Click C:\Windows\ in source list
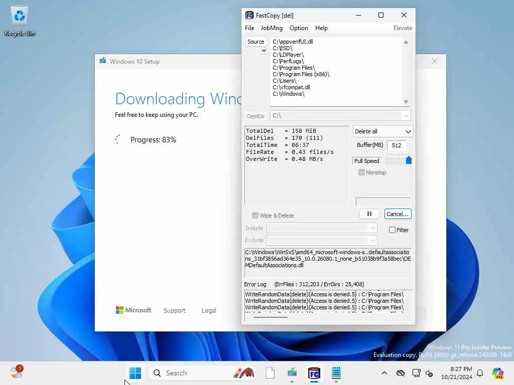The height and width of the screenshot is (385, 514). (x=289, y=94)
